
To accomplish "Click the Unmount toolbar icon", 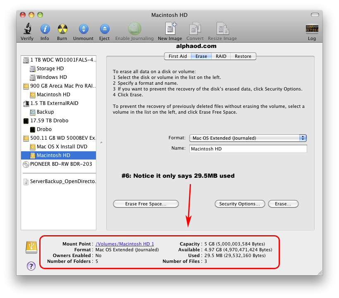I will 84,29.
